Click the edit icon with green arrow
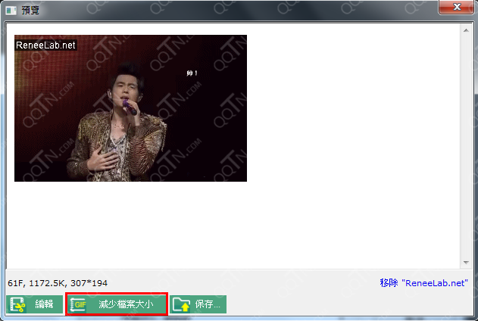478x321 pixels. [17, 304]
